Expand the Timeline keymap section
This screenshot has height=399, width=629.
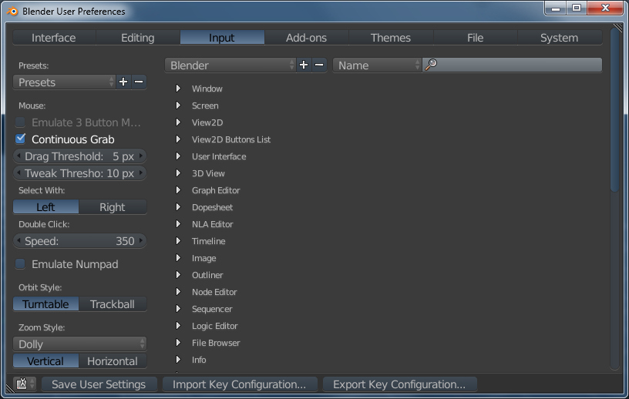[x=178, y=240]
